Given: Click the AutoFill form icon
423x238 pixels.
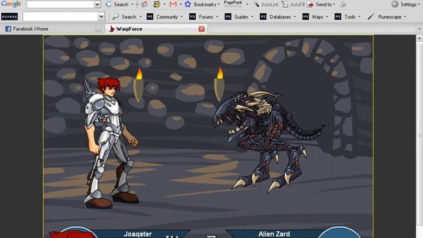Looking at the screenshot, I should (x=285, y=5).
